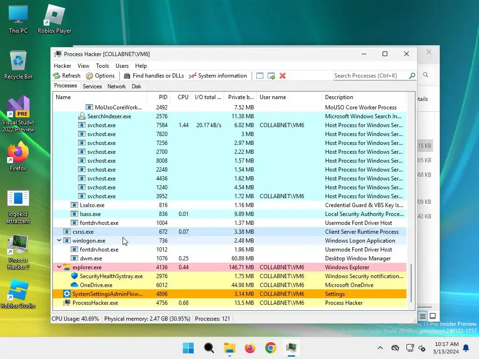Screen dimensions: 479x359
Task: Sort by the User name column header
Action: (x=289, y=97)
